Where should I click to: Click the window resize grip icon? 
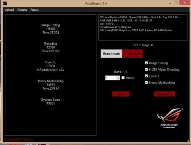(188, 140)
